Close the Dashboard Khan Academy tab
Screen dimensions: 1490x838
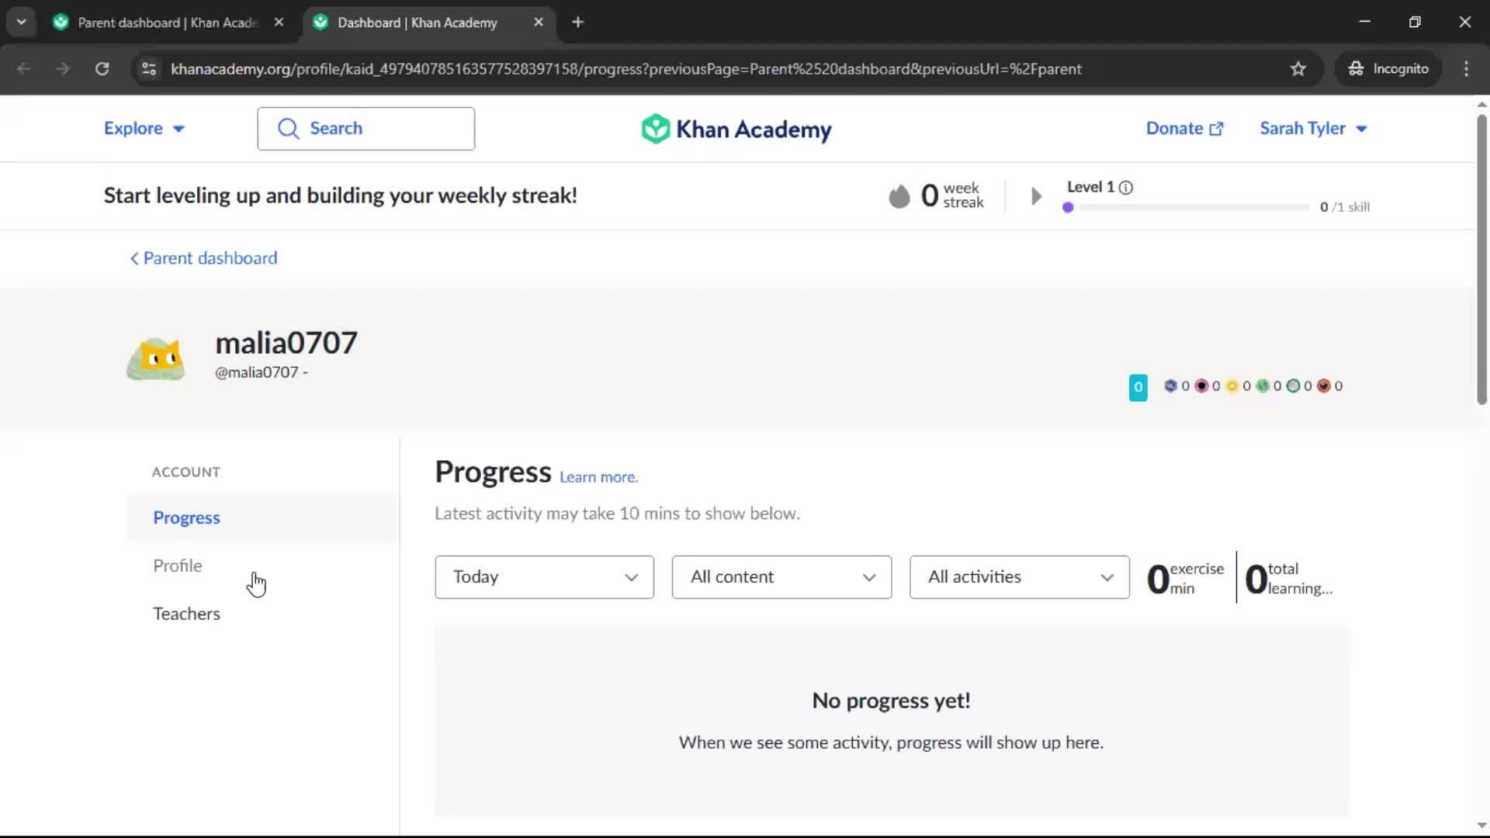(539, 23)
